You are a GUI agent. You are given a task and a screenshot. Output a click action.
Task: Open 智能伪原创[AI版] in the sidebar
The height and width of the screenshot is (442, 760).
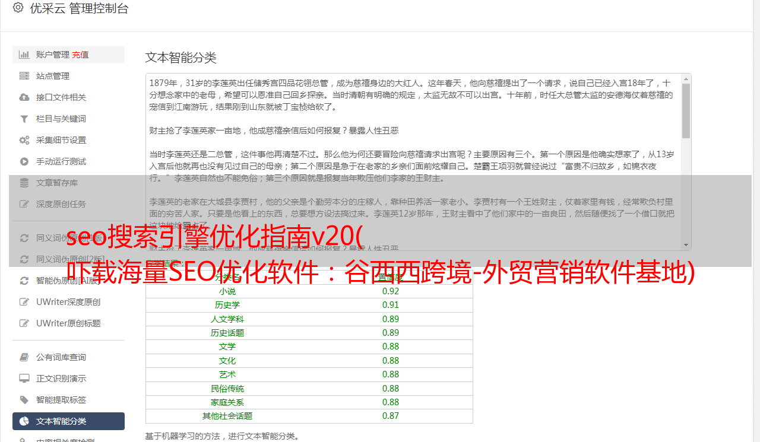pos(68,281)
